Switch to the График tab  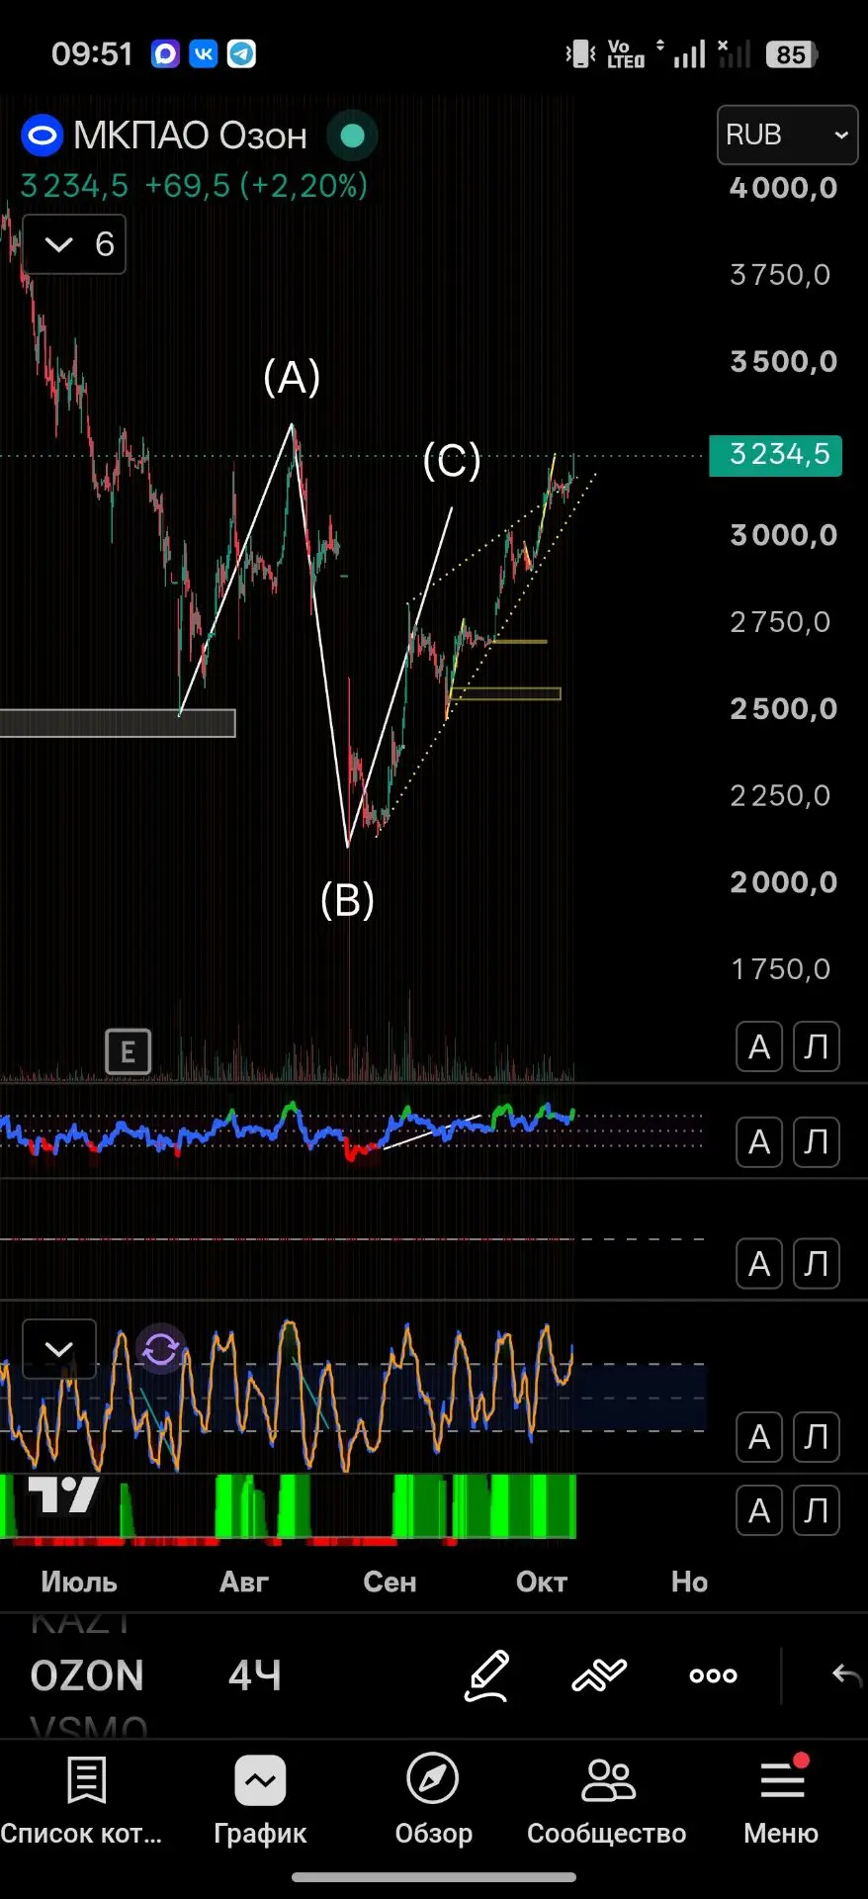tap(260, 1802)
